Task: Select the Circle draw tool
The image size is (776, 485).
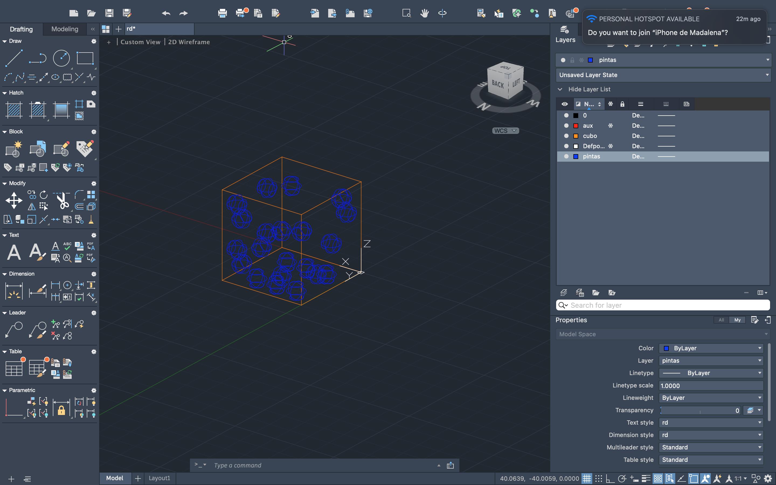Action: pos(61,58)
